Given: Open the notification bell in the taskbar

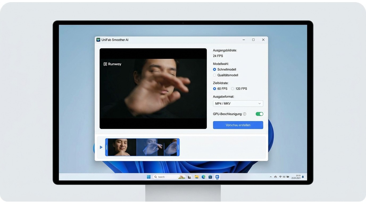Looking at the screenshot, I should [x=303, y=177].
